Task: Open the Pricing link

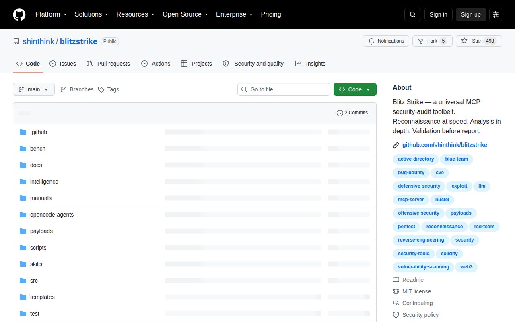Action: coord(271,14)
